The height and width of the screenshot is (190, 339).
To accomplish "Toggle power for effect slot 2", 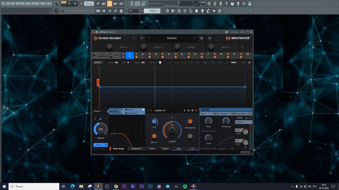I will [136, 54].
